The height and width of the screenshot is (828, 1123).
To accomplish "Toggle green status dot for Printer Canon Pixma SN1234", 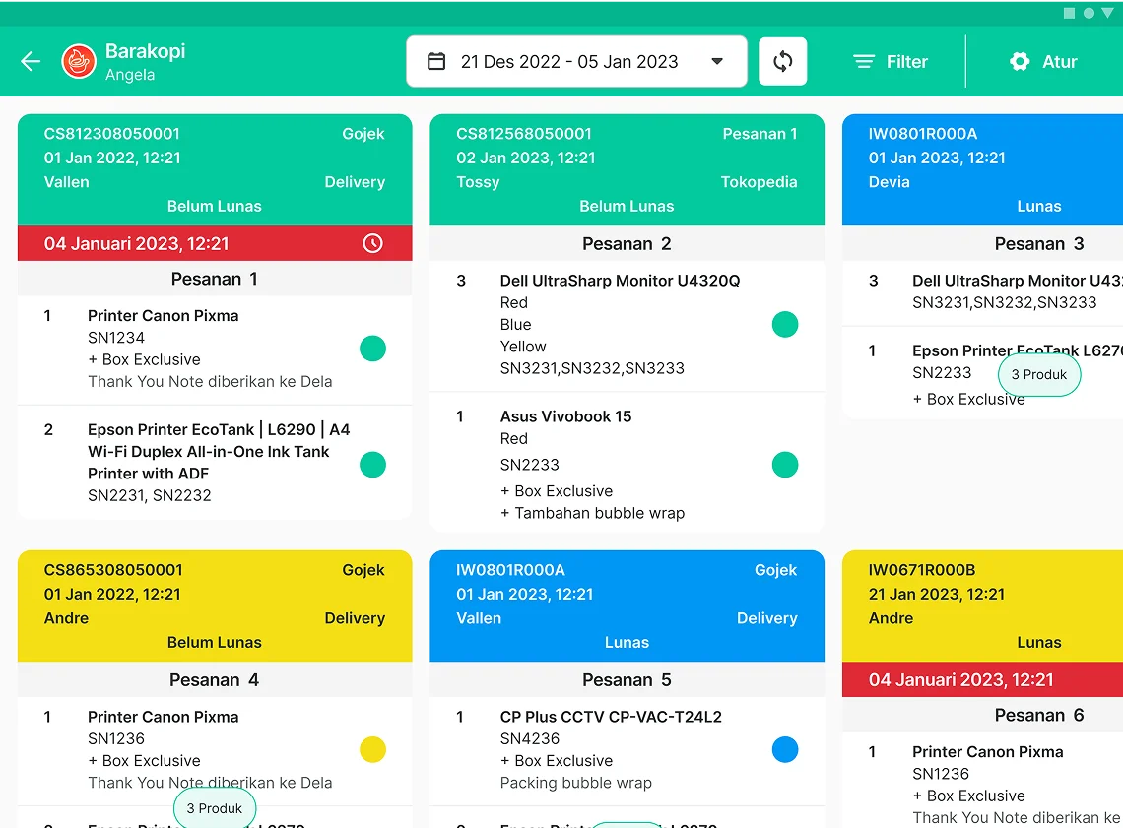I will 372,349.
